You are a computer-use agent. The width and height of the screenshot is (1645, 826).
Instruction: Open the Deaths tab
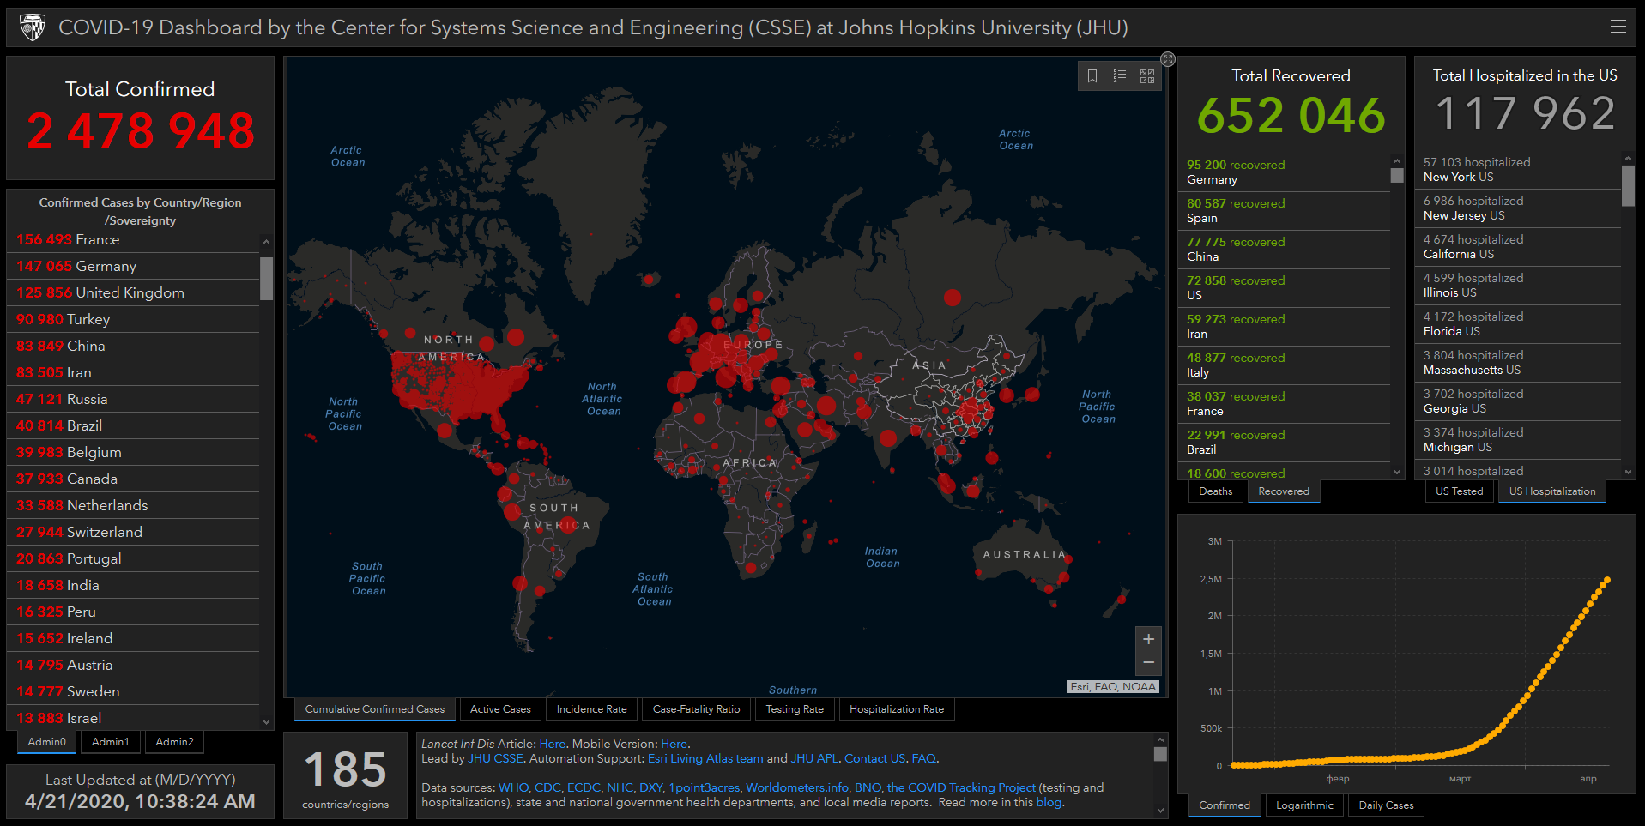coord(1215,491)
